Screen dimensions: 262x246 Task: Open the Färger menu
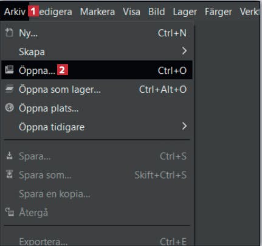[218, 12]
